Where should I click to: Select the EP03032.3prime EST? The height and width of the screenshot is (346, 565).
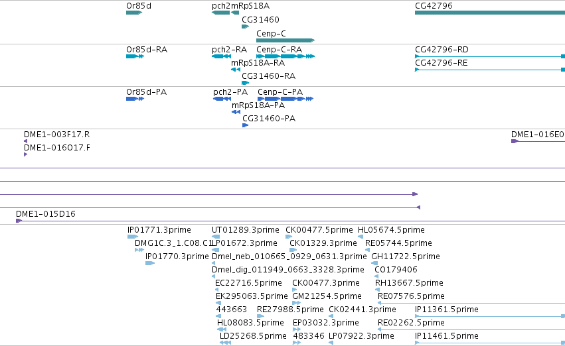pyautogui.click(x=297, y=329)
